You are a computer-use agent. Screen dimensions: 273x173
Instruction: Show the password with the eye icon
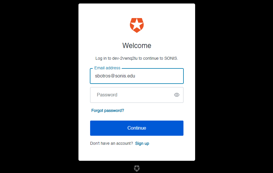coord(176,95)
